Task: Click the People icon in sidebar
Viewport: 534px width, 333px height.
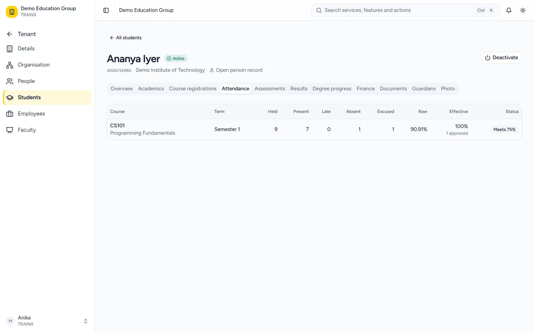Action: tap(10, 81)
